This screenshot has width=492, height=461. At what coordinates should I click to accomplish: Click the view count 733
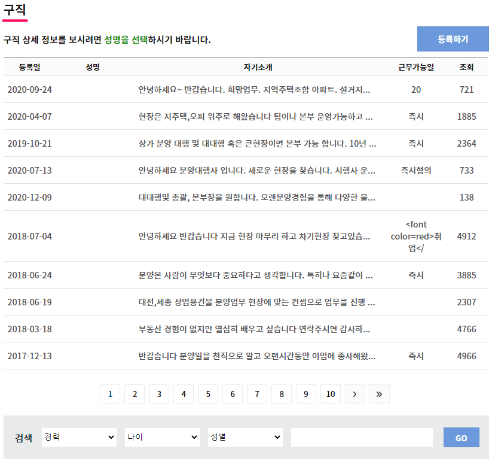click(466, 171)
